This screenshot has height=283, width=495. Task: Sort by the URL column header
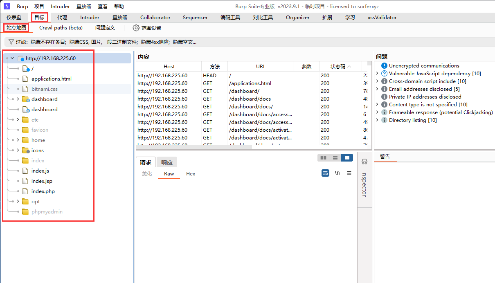pos(261,66)
